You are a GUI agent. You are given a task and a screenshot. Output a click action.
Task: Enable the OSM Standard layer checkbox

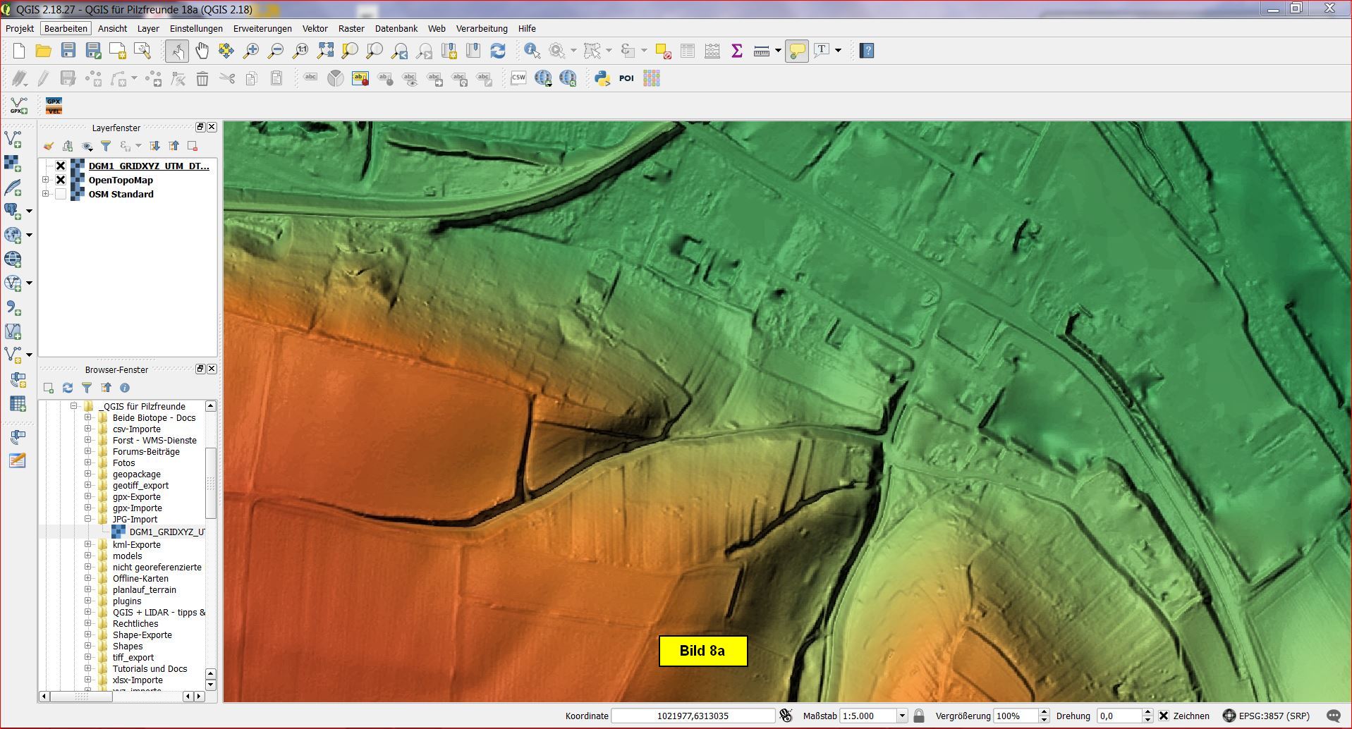click(61, 194)
